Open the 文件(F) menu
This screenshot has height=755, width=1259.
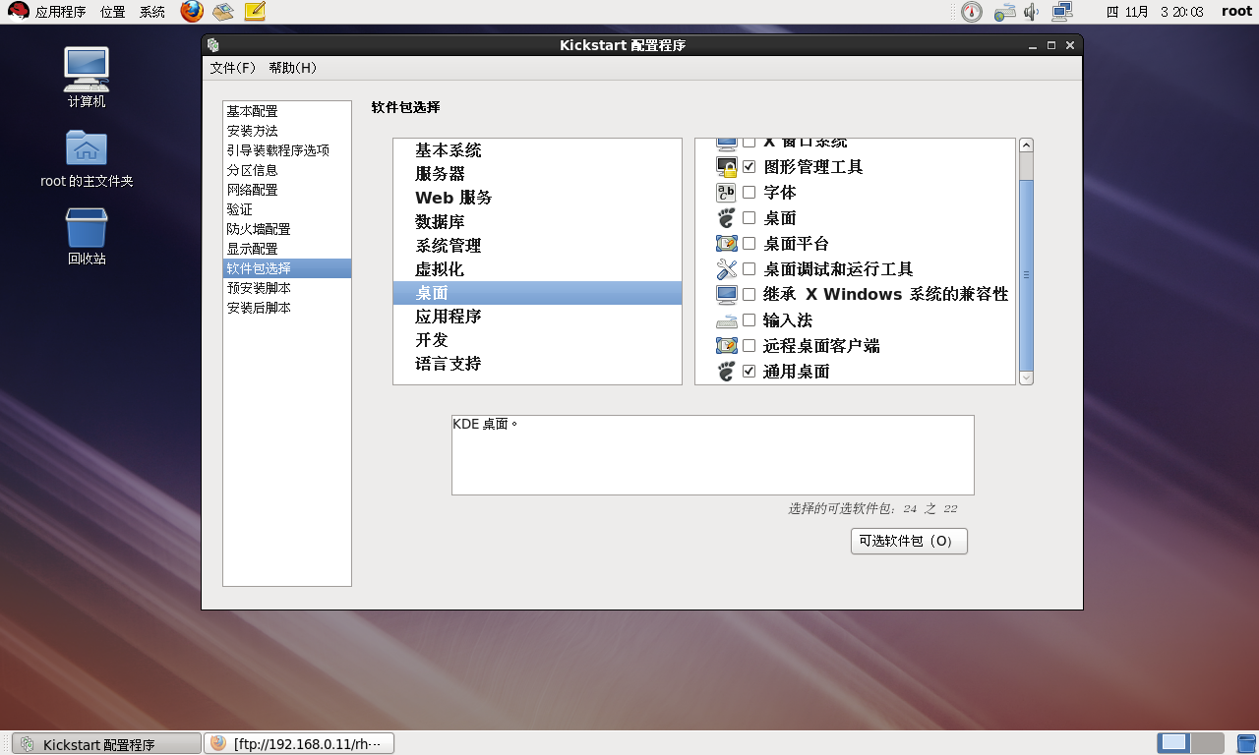tap(232, 68)
